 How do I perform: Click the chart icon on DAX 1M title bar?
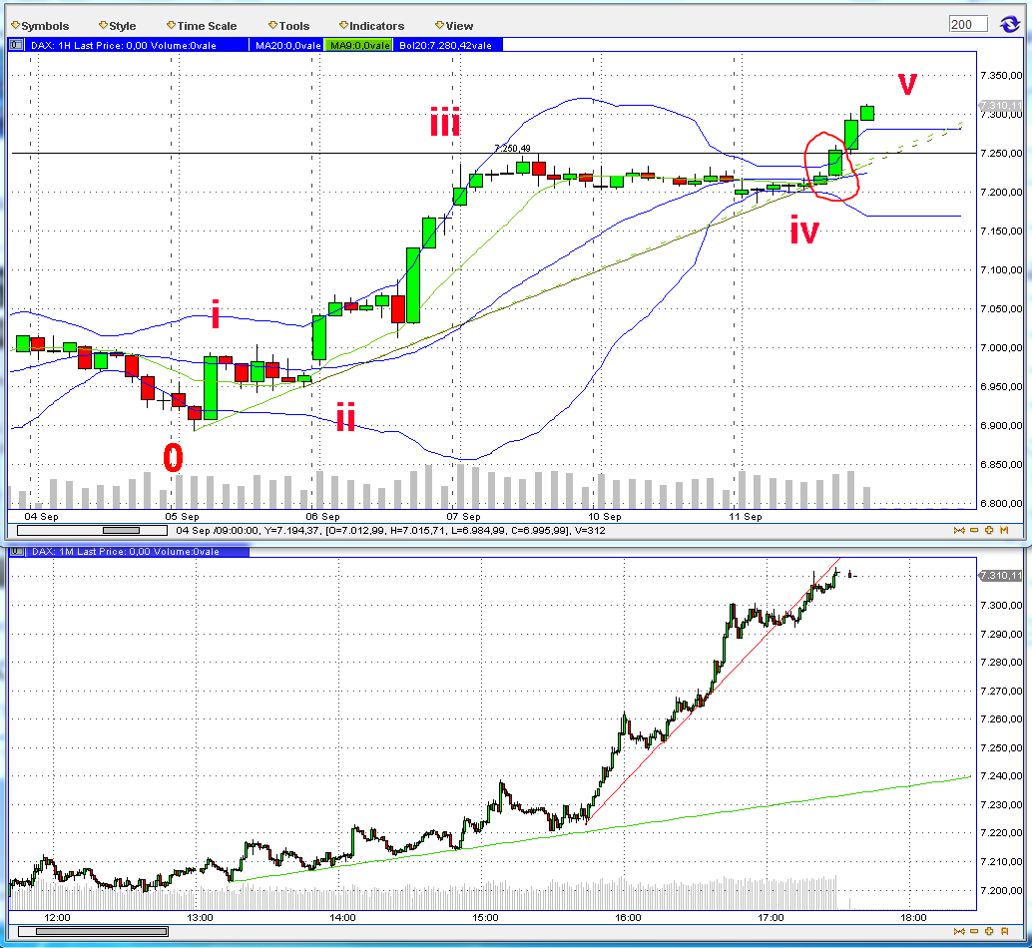(15, 552)
